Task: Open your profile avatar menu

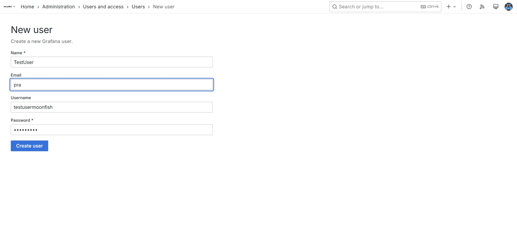Action: point(508,6)
